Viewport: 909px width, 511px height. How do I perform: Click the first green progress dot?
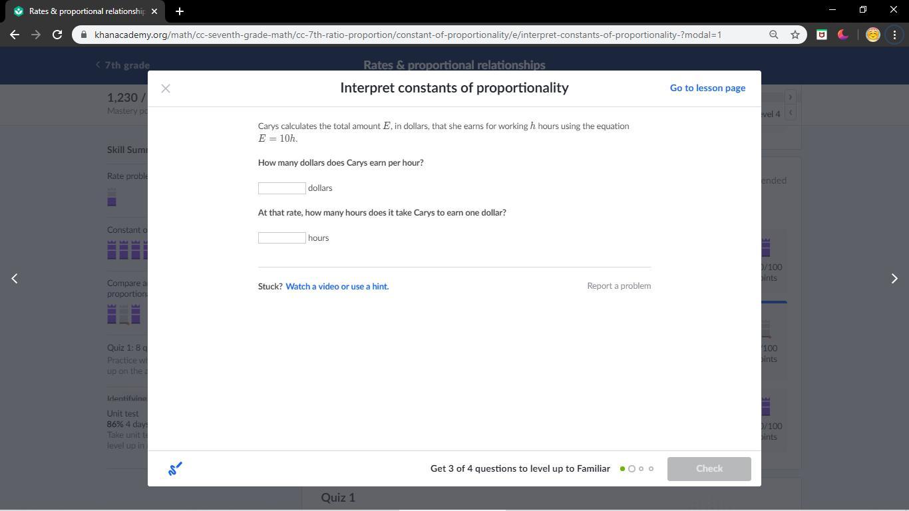tap(622, 469)
